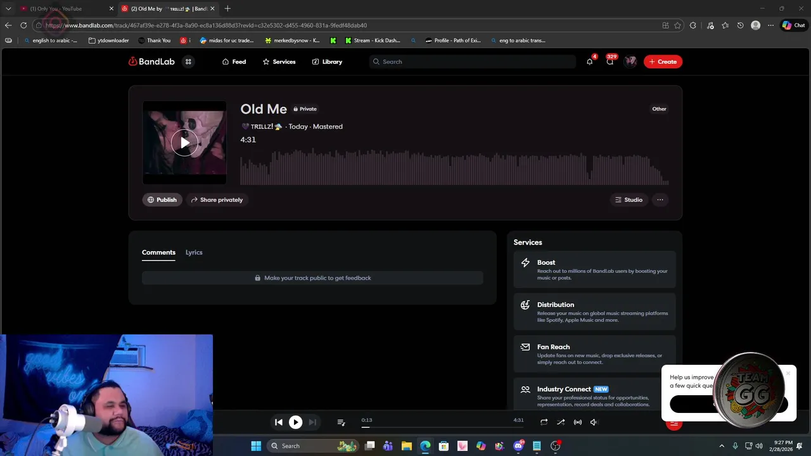
Task: Click the Other genre tag
Action: pos(659,109)
